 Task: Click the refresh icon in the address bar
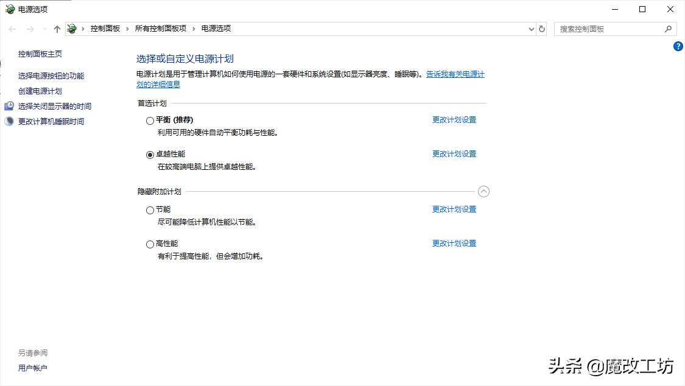coord(541,29)
